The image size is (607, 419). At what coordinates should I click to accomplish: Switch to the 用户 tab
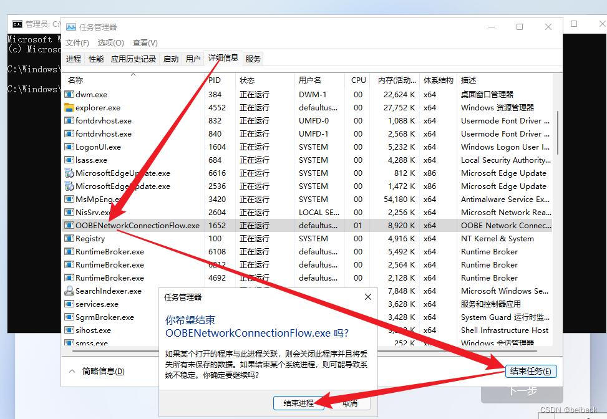point(193,59)
